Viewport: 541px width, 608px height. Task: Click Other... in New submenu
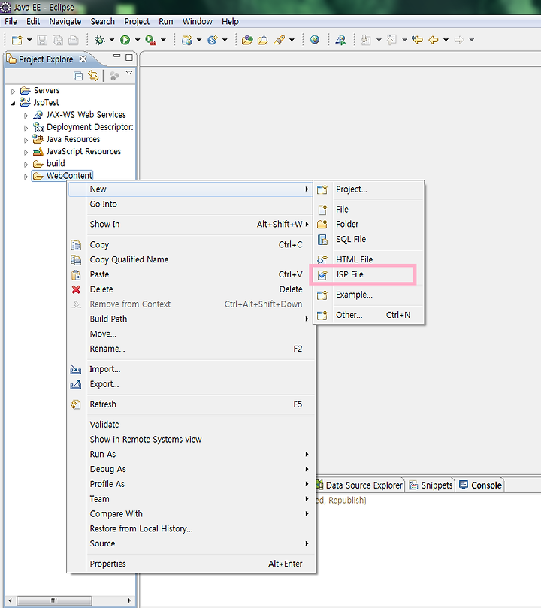368,315
